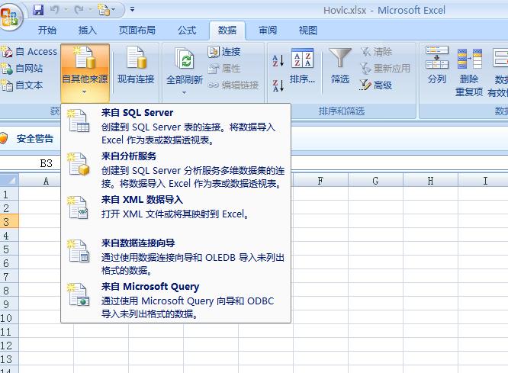This screenshot has height=373, width=508.
Task: Select 来自数据连接向导 menu entry
Action: tap(175, 256)
